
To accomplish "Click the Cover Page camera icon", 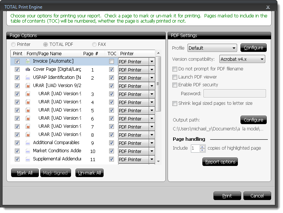I will 28,70.
